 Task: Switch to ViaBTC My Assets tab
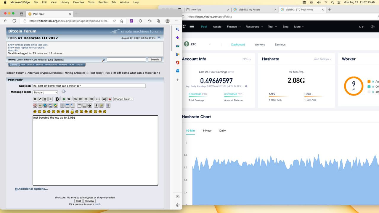pyautogui.click(x=254, y=9)
